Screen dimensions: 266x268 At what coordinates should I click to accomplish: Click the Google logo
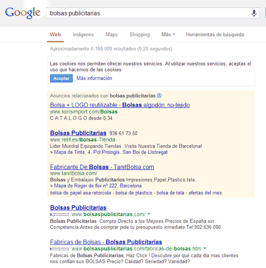pos(23,13)
